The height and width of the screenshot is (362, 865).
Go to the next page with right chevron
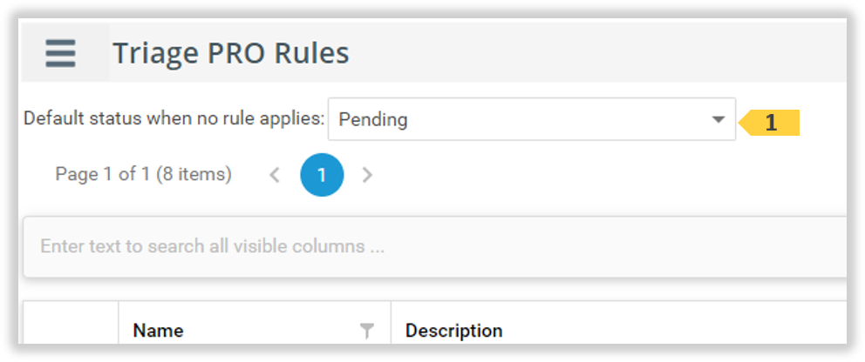coord(367,175)
